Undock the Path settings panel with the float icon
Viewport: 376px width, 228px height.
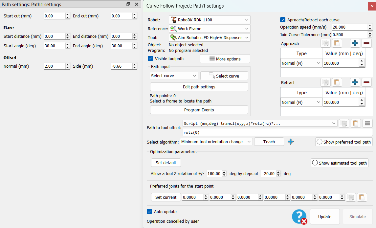coord(128,4)
